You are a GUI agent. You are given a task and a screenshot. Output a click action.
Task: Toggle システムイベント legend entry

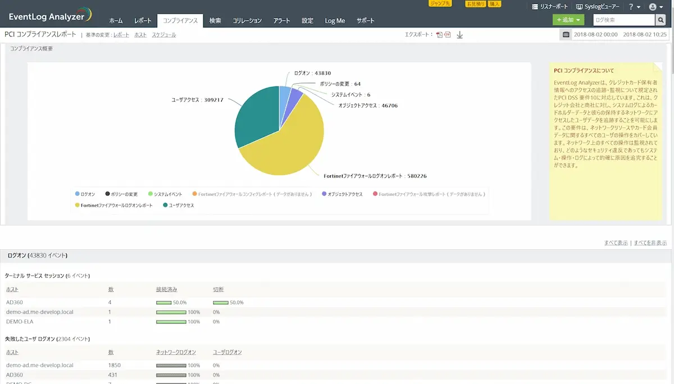point(165,194)
